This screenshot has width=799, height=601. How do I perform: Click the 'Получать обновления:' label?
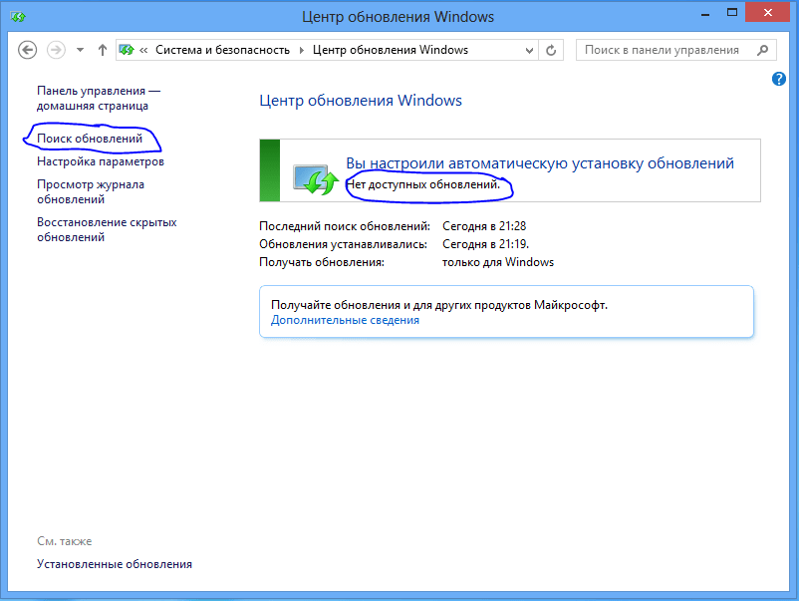[x=322, y=262]
